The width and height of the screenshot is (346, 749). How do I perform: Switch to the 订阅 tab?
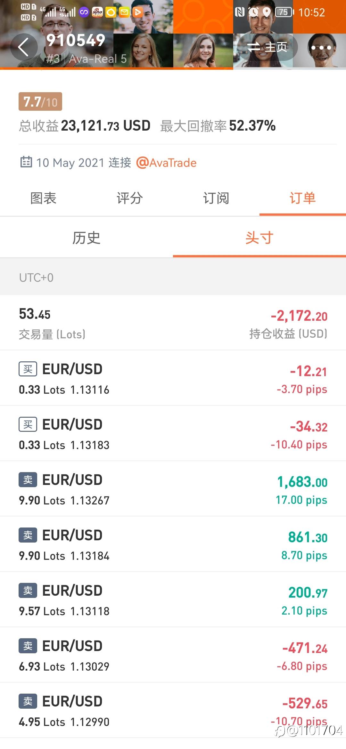(216, 198)
